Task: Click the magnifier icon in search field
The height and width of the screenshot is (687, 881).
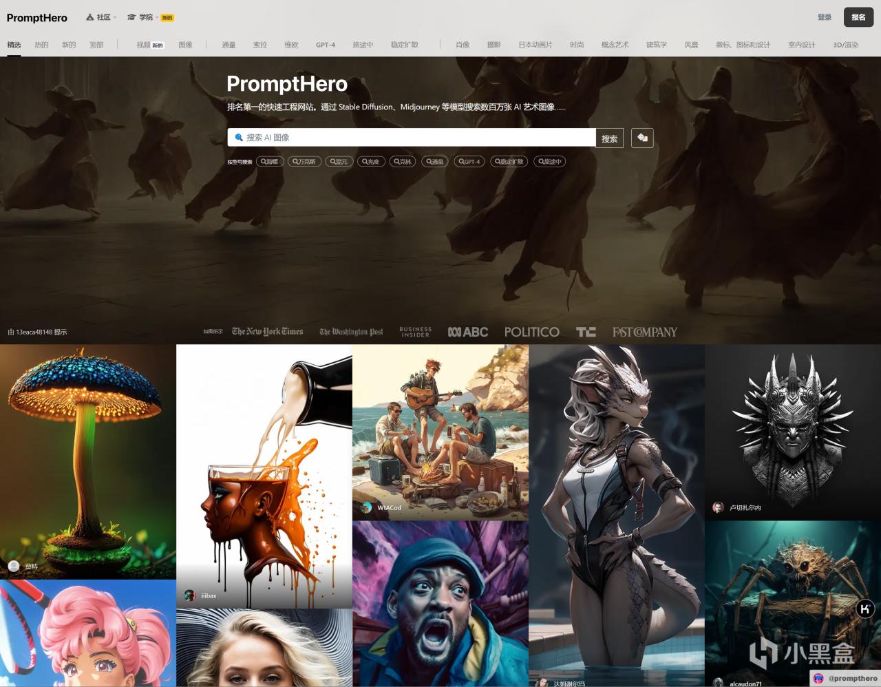Action: pos(239,138)
